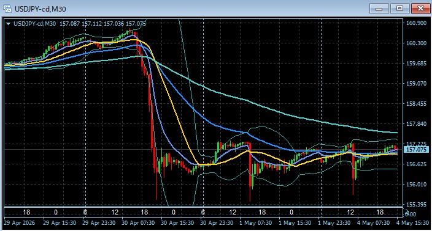
Task: Click the 1 May 15:30 time label
Action: click(295, 223)
